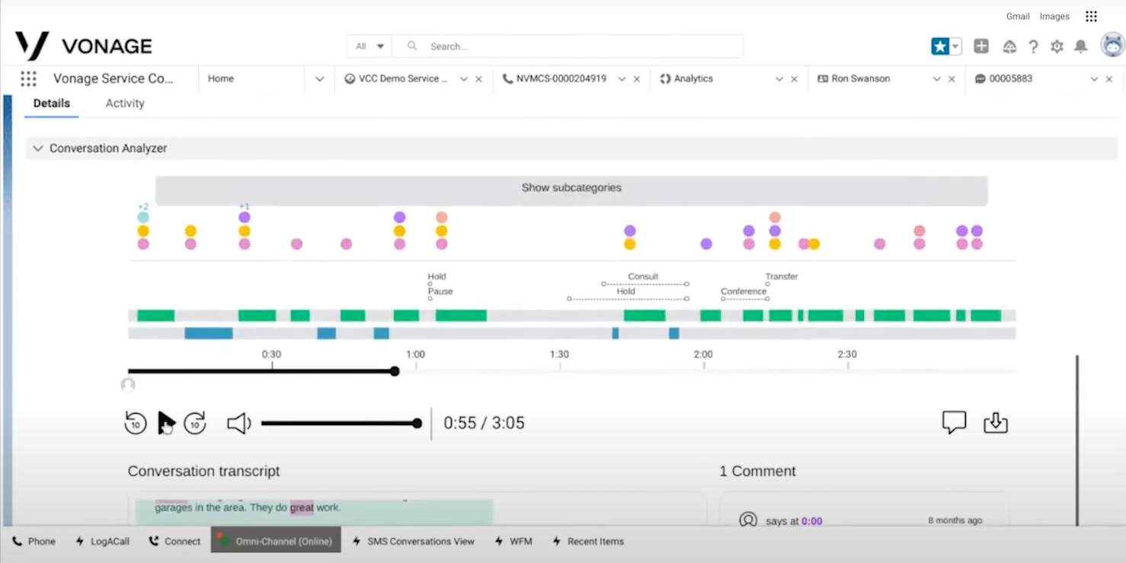The image size is (1126, 563).
Task: Click the Favorites star icon
Action: click(939, 46)
